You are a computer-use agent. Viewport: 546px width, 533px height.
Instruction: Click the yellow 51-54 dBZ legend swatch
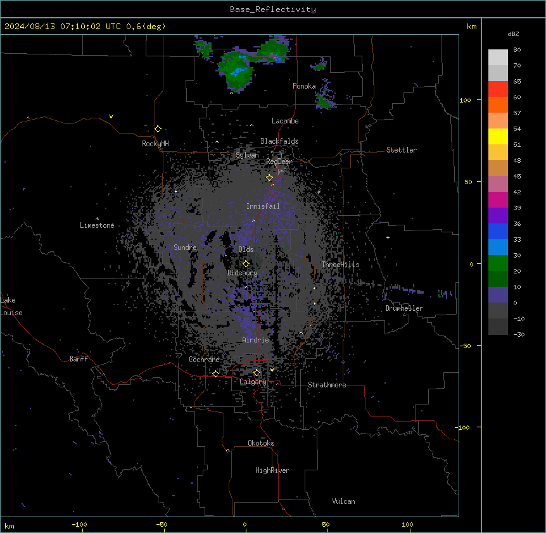click(498, 136)
